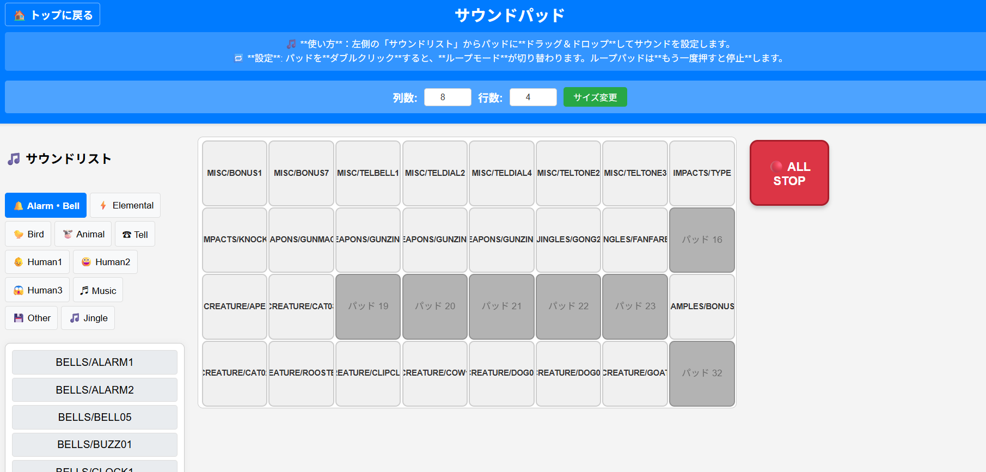Click the 列数 input field
The height and width of the screenshot is (472, 986).
coord(448,97)
